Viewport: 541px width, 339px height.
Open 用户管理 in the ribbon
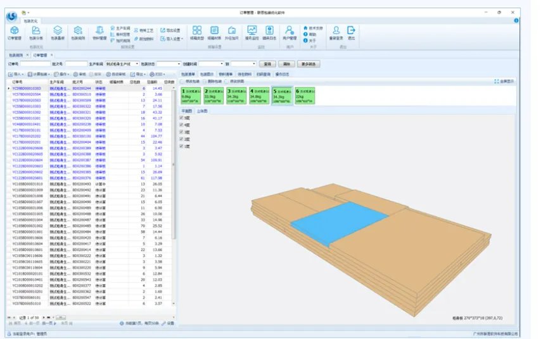(x=289, y=32)
